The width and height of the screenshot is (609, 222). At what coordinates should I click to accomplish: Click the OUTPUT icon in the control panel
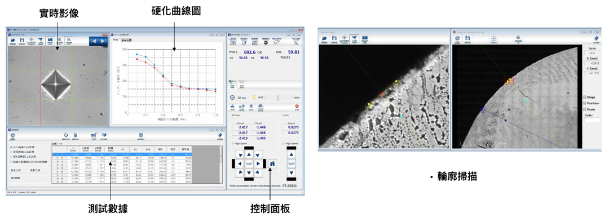click(244, 41)
